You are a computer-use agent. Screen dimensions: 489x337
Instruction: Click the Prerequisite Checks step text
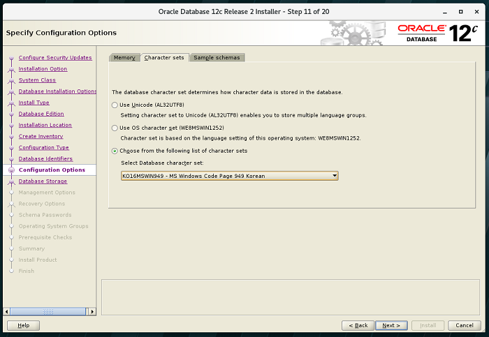click(45, 237)
